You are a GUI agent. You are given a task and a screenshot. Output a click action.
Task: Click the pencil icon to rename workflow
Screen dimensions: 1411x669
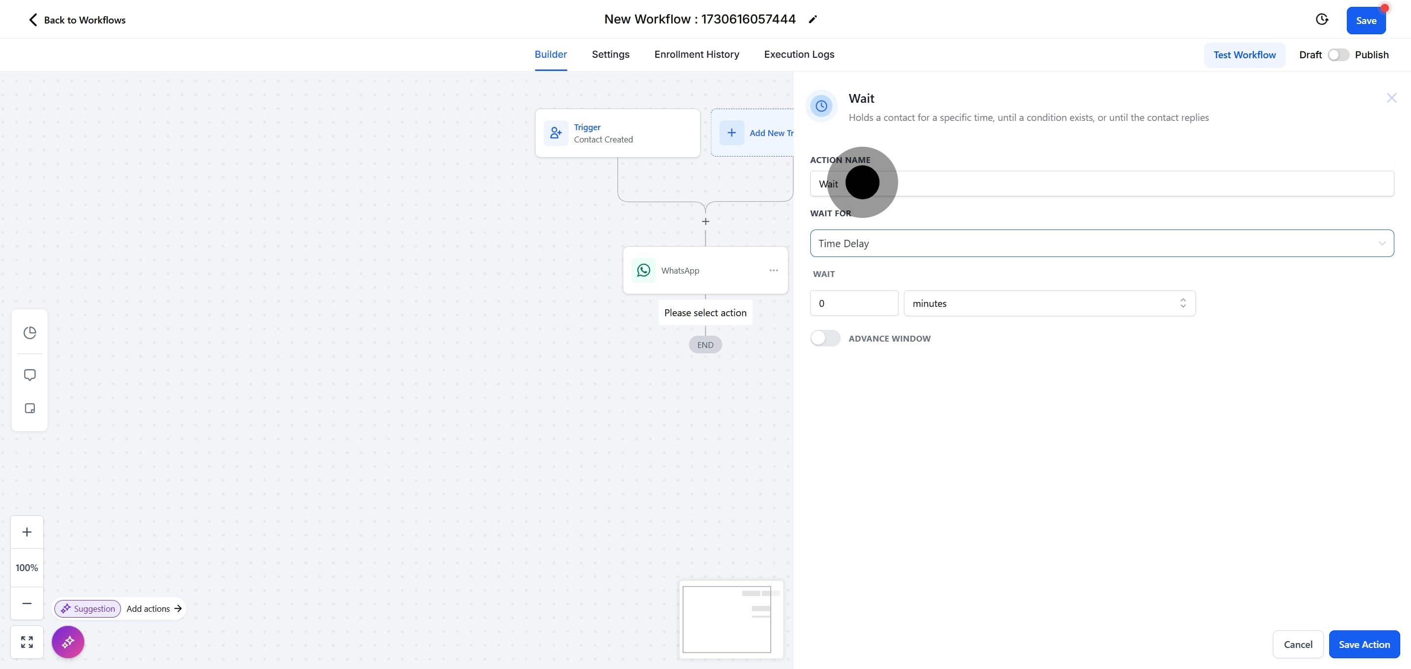pyautogui.click(x=813, y=20)
